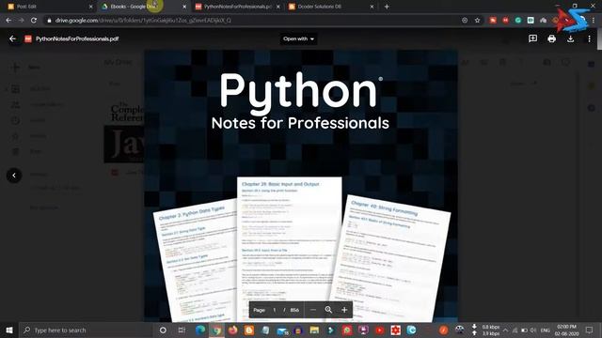602x338 pixels.
Task: Go to previous file with left chevron
Action: [14, 176]
